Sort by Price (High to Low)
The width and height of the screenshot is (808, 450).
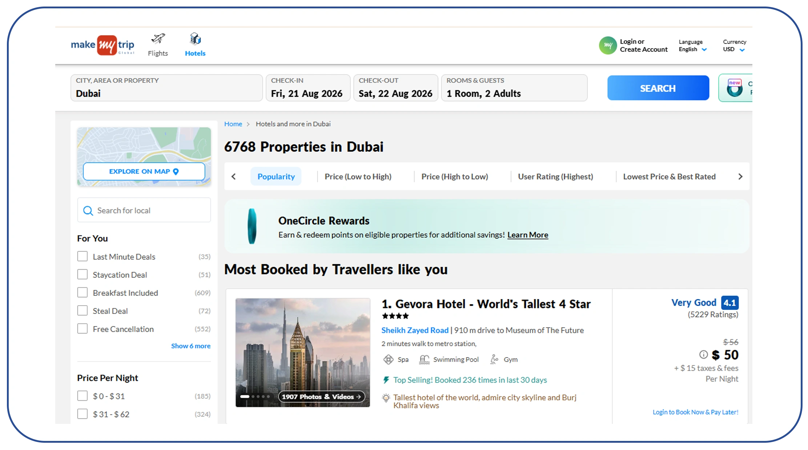coord(455,177)
